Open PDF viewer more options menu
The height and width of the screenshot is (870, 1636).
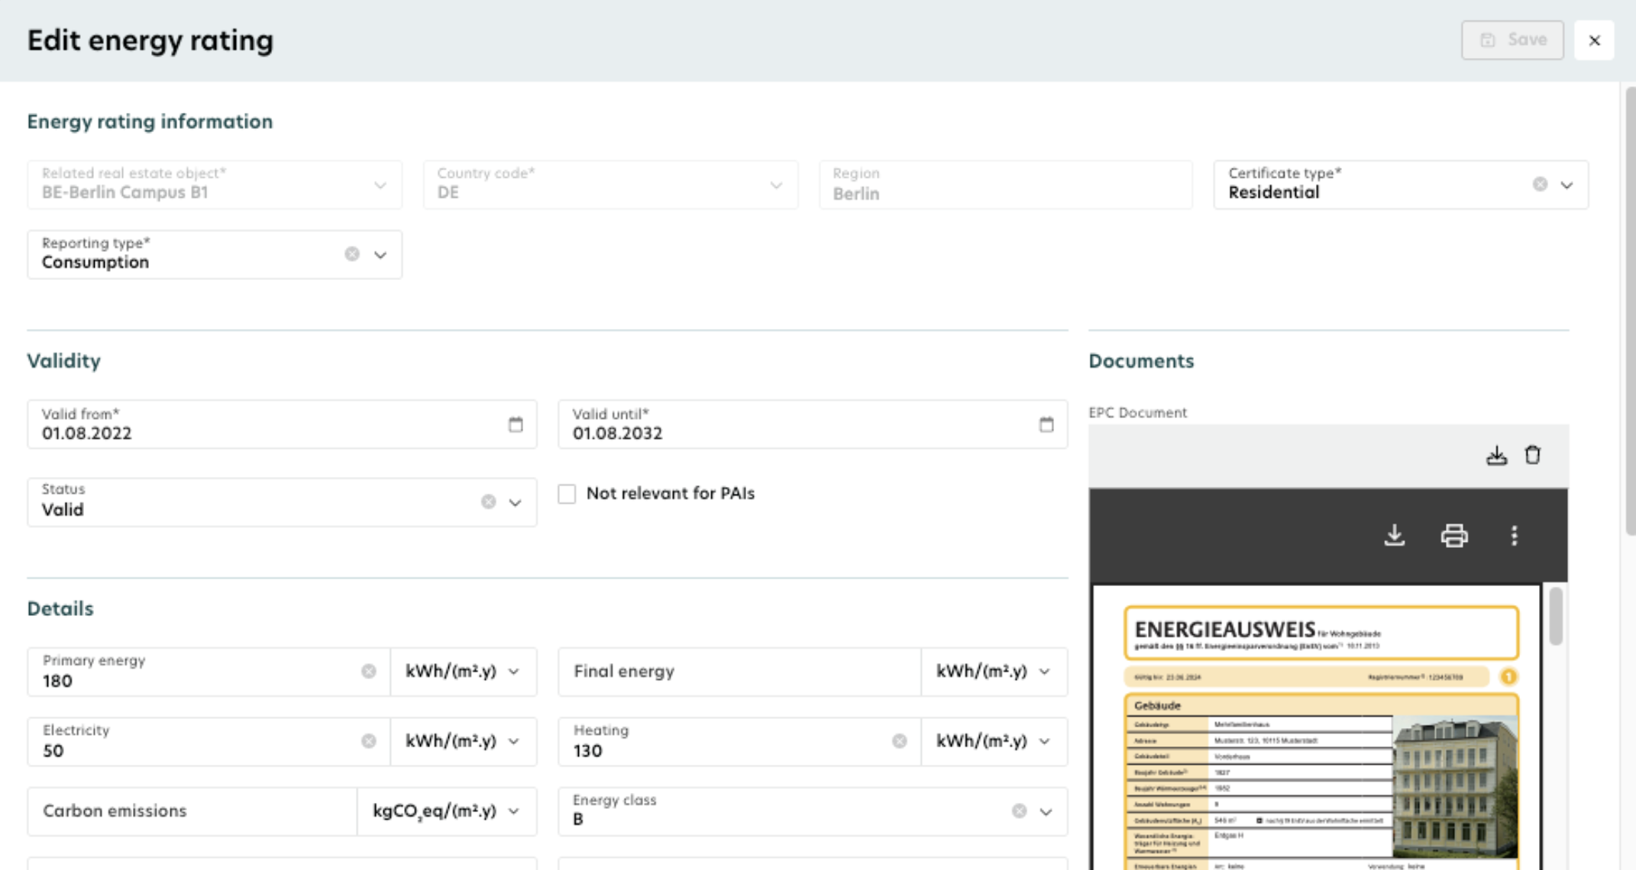pyautogui.click(x=1514, y=535)
